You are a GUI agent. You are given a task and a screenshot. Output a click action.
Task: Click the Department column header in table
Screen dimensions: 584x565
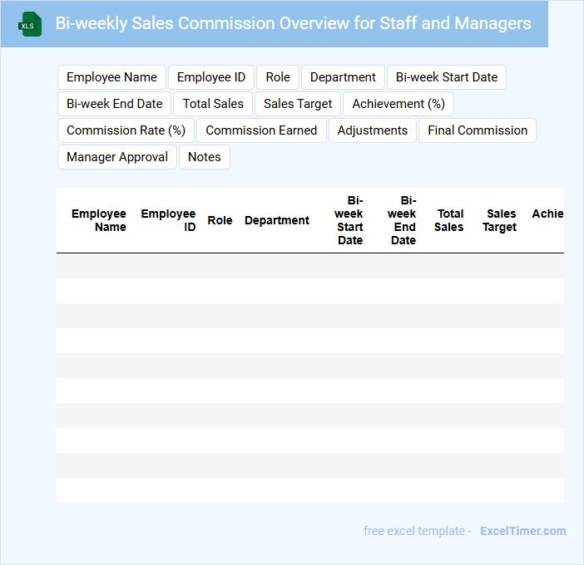[276, 220]
